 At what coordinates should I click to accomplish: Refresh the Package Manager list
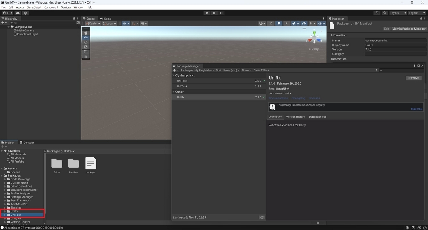click(262, 218)
